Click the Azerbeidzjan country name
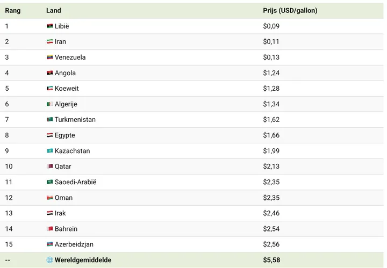387x268 pixels. [x=74, y=244]
